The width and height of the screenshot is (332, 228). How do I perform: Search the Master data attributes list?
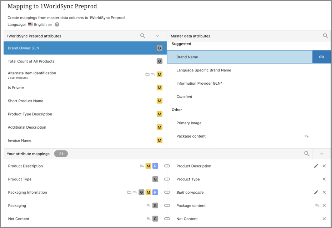tap(325, 36)
